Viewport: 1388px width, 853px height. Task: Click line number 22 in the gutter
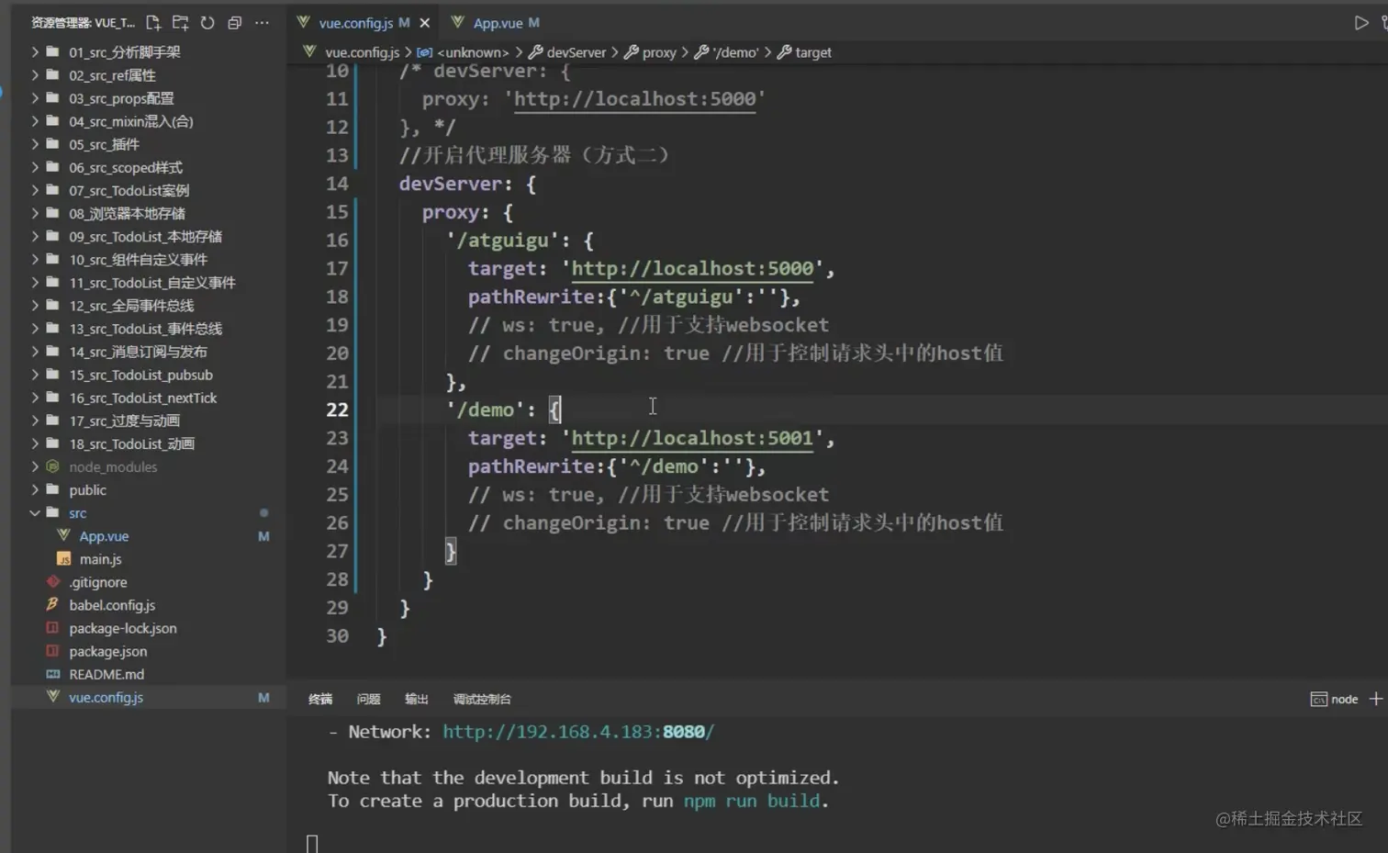(x=337, y=410)
